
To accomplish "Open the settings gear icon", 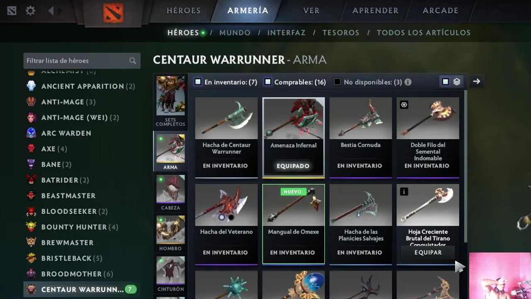I will [30, 11].
